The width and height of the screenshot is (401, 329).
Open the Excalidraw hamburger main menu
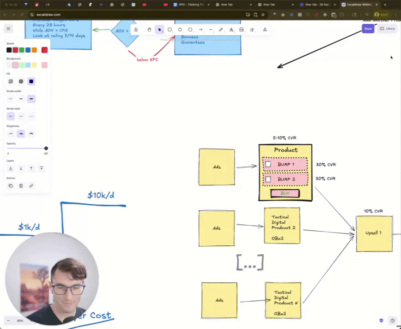pos(8,29)
